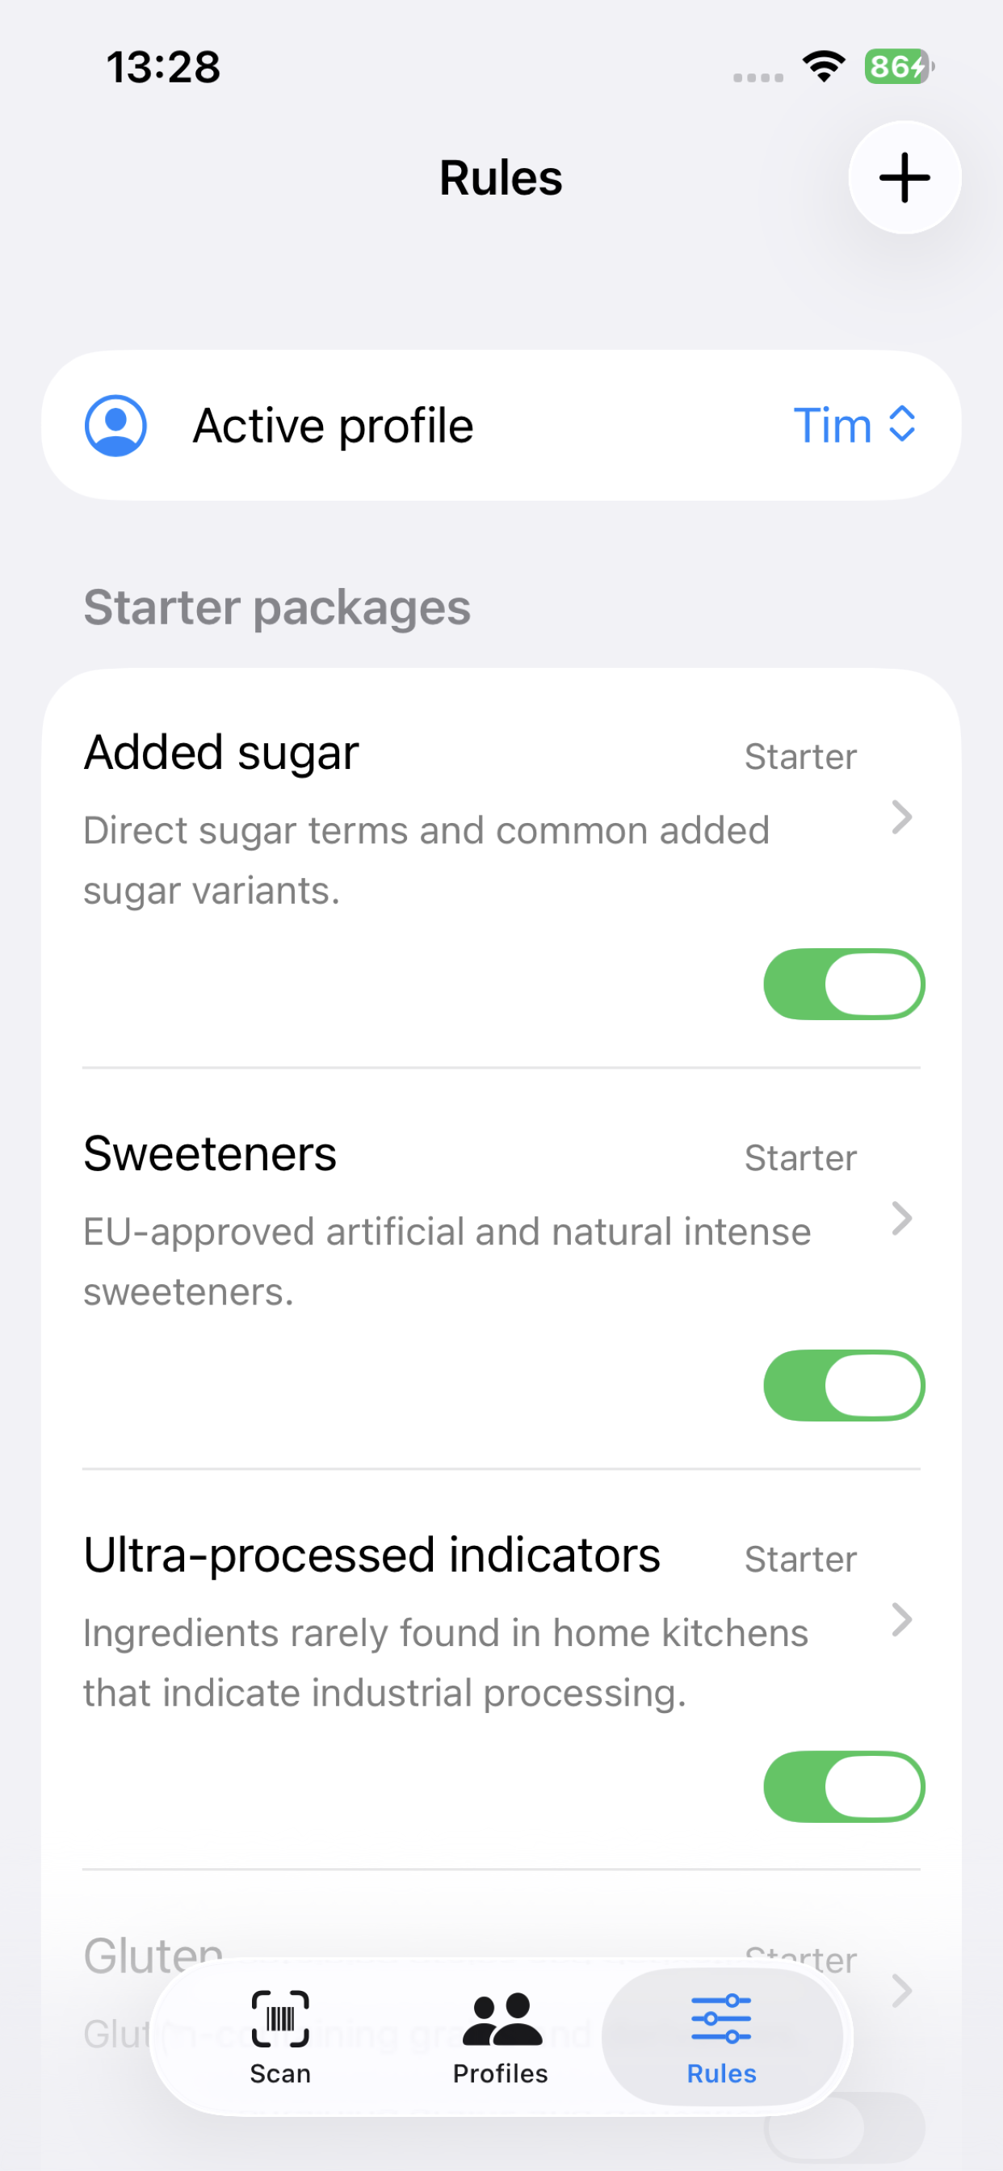Open Ultra-processed indicators chevron
Viewport: 1003px width, 2171px height.
[902, 1620]
